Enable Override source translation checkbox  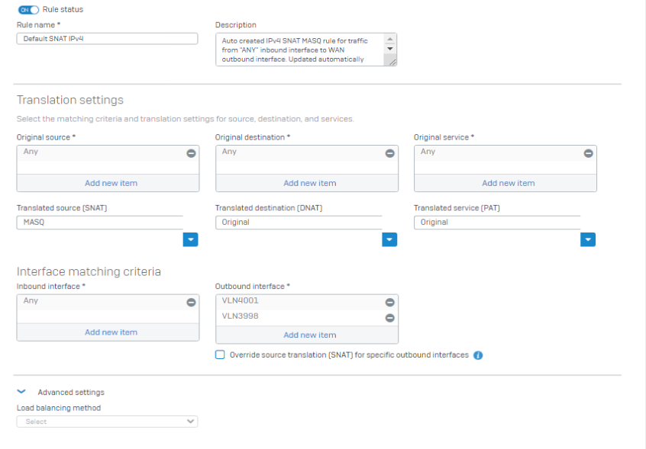click(220, 354)
